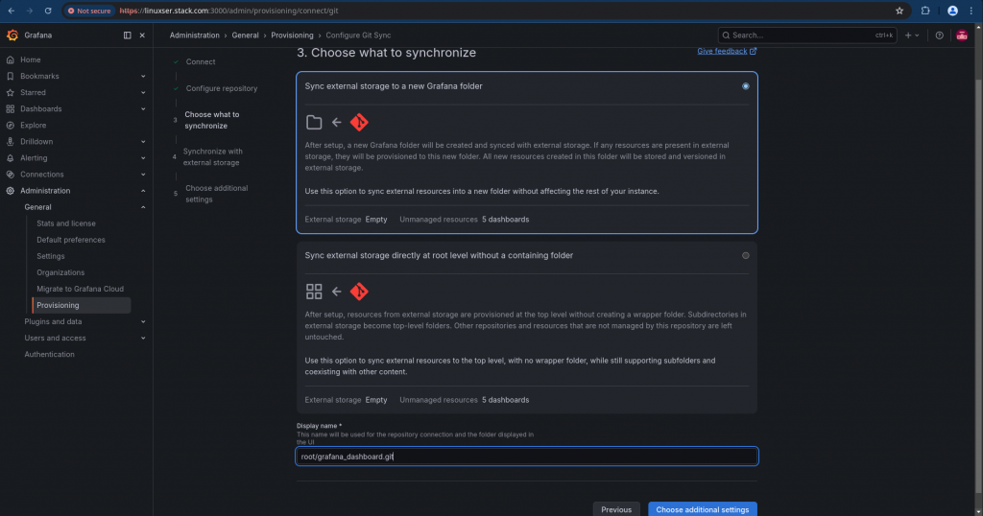Go to General breadcrumb
Viewport: 983px width, 516px height.
[245, 35]
